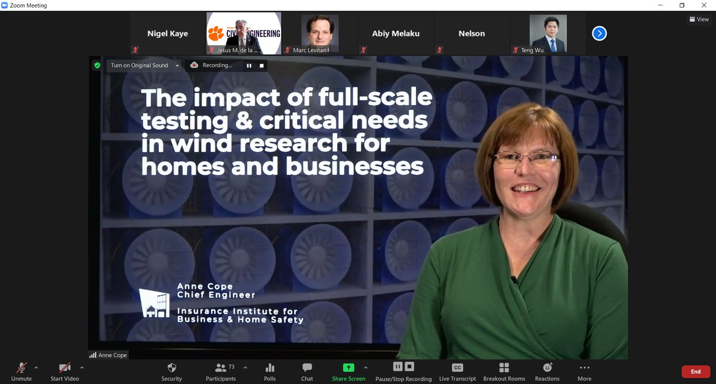
Task: Open Polls
Action: point(270,371)
